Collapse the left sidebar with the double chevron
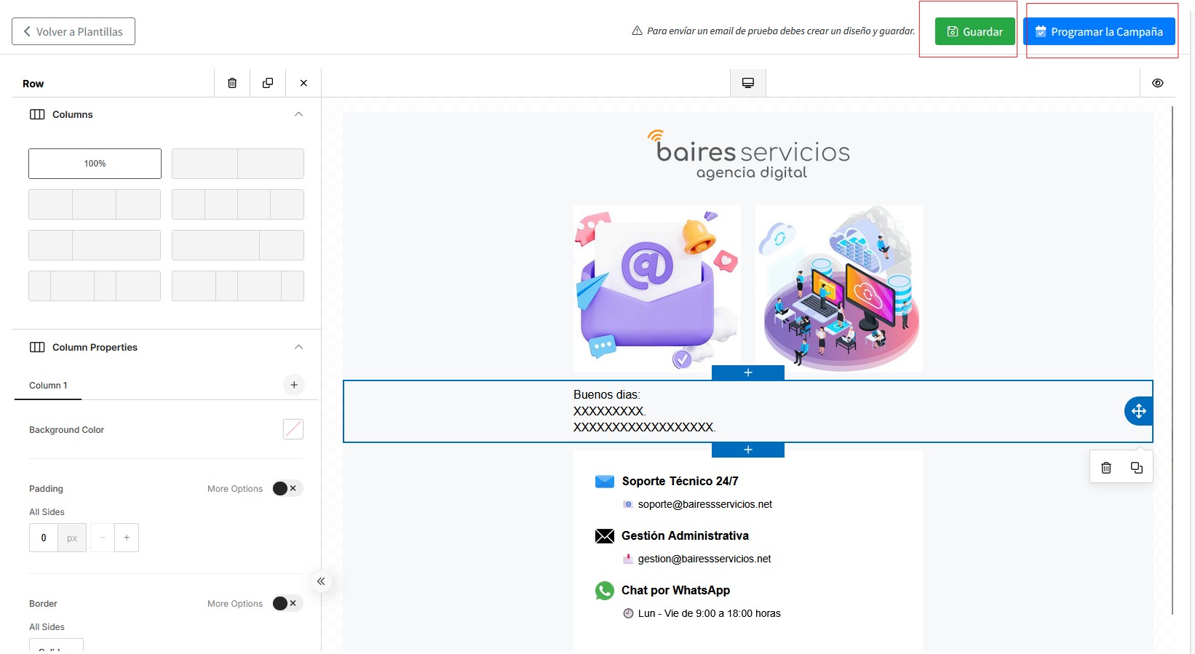 click(321, 581)
